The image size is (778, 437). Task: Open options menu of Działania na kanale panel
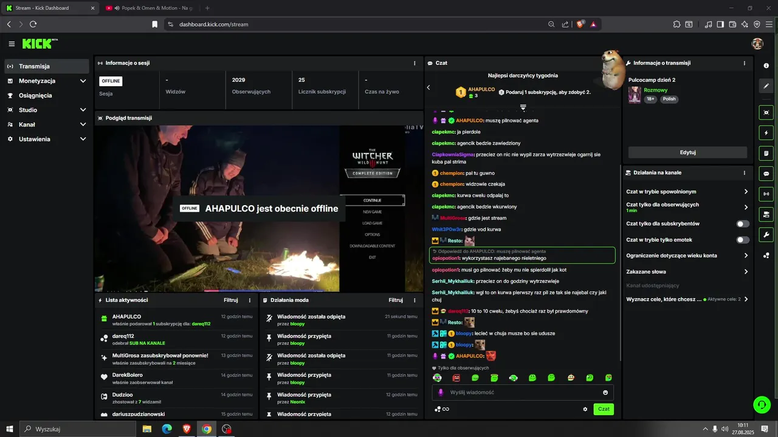(745, 173)
